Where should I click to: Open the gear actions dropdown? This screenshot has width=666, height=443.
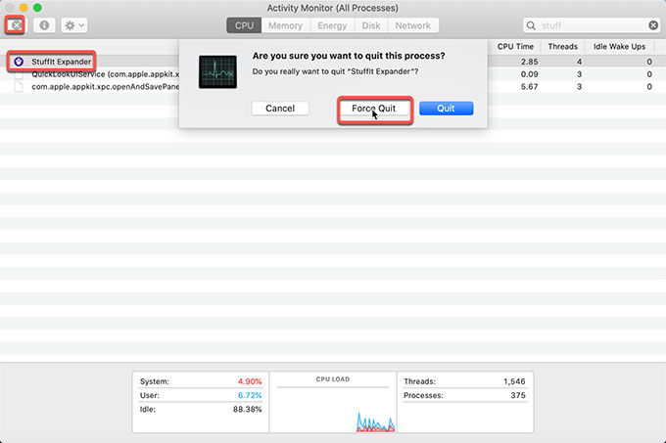pos(74,25)
